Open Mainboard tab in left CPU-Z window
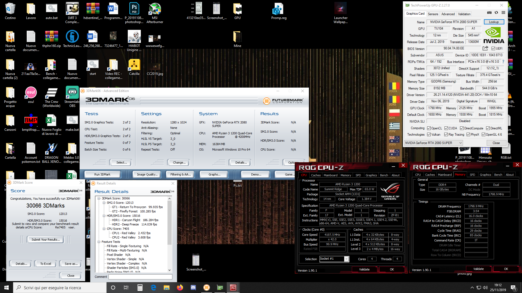This screenshot has width=522, height=293. 330,175
